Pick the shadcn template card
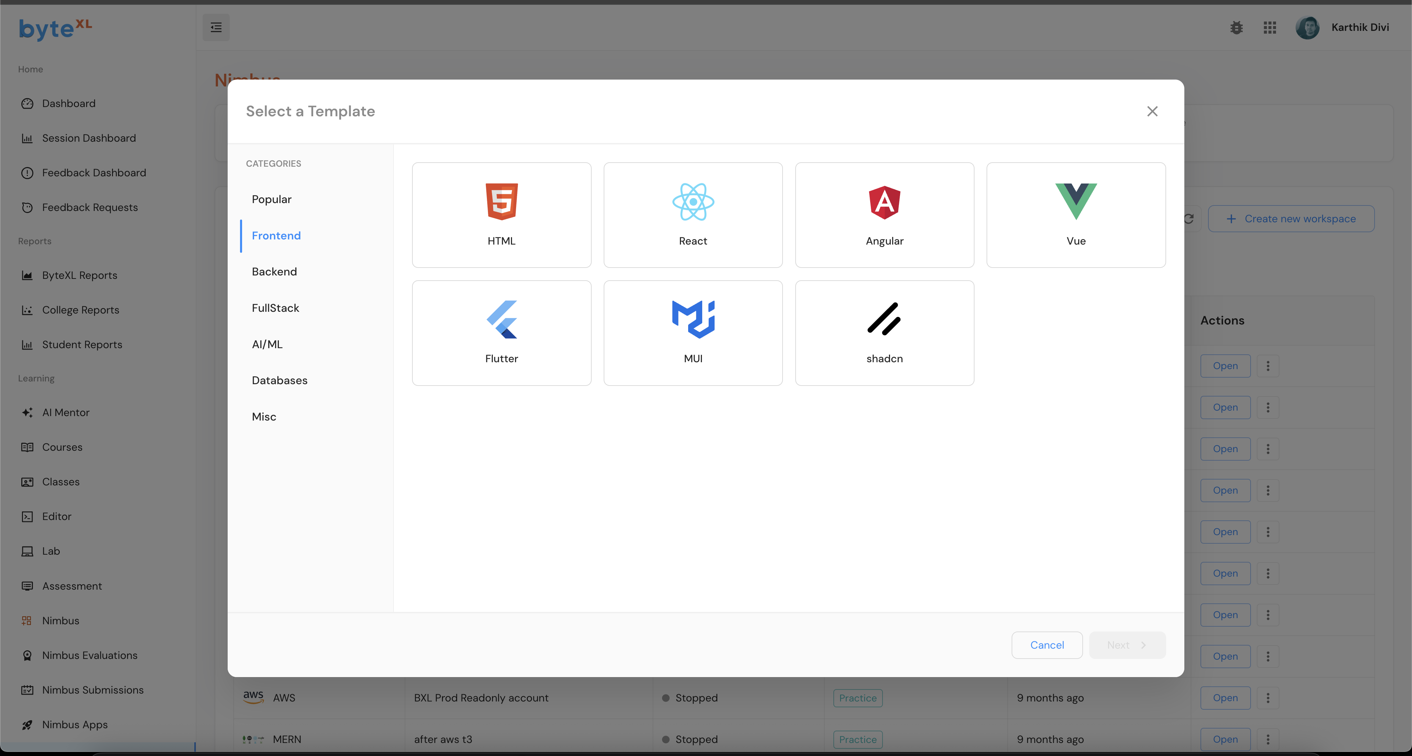This screenshot has height=756, width=1412. [885, 333]
